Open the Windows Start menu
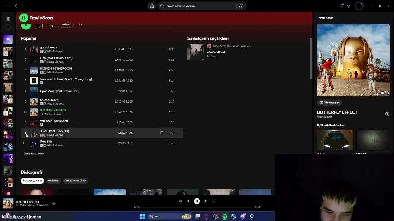 143,216
